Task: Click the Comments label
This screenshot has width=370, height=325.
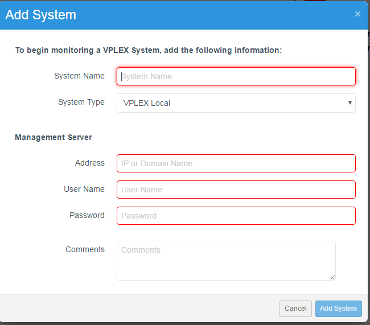Action: click(85, 249)
